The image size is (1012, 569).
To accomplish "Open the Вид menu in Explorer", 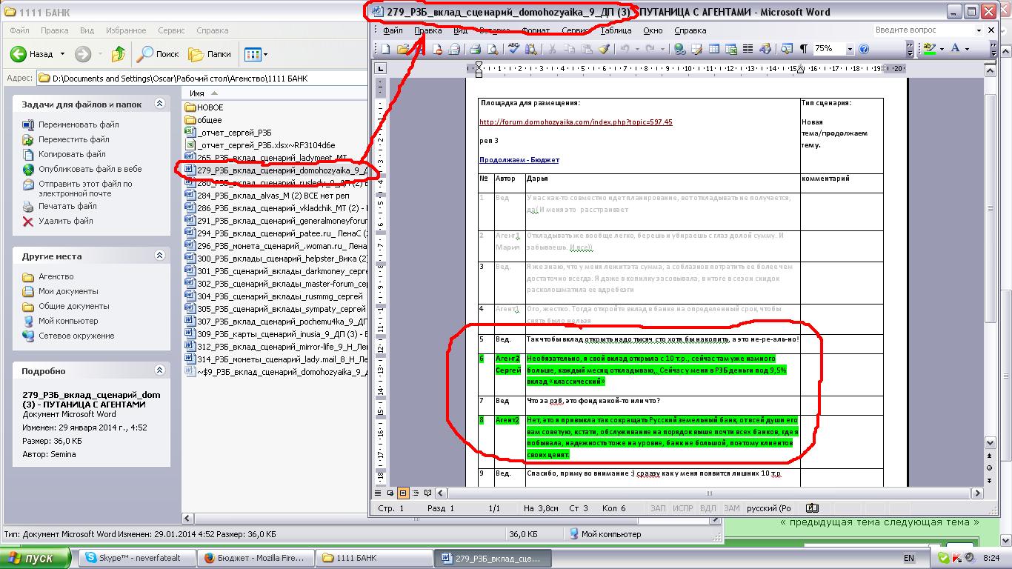I will pos(87,30).
